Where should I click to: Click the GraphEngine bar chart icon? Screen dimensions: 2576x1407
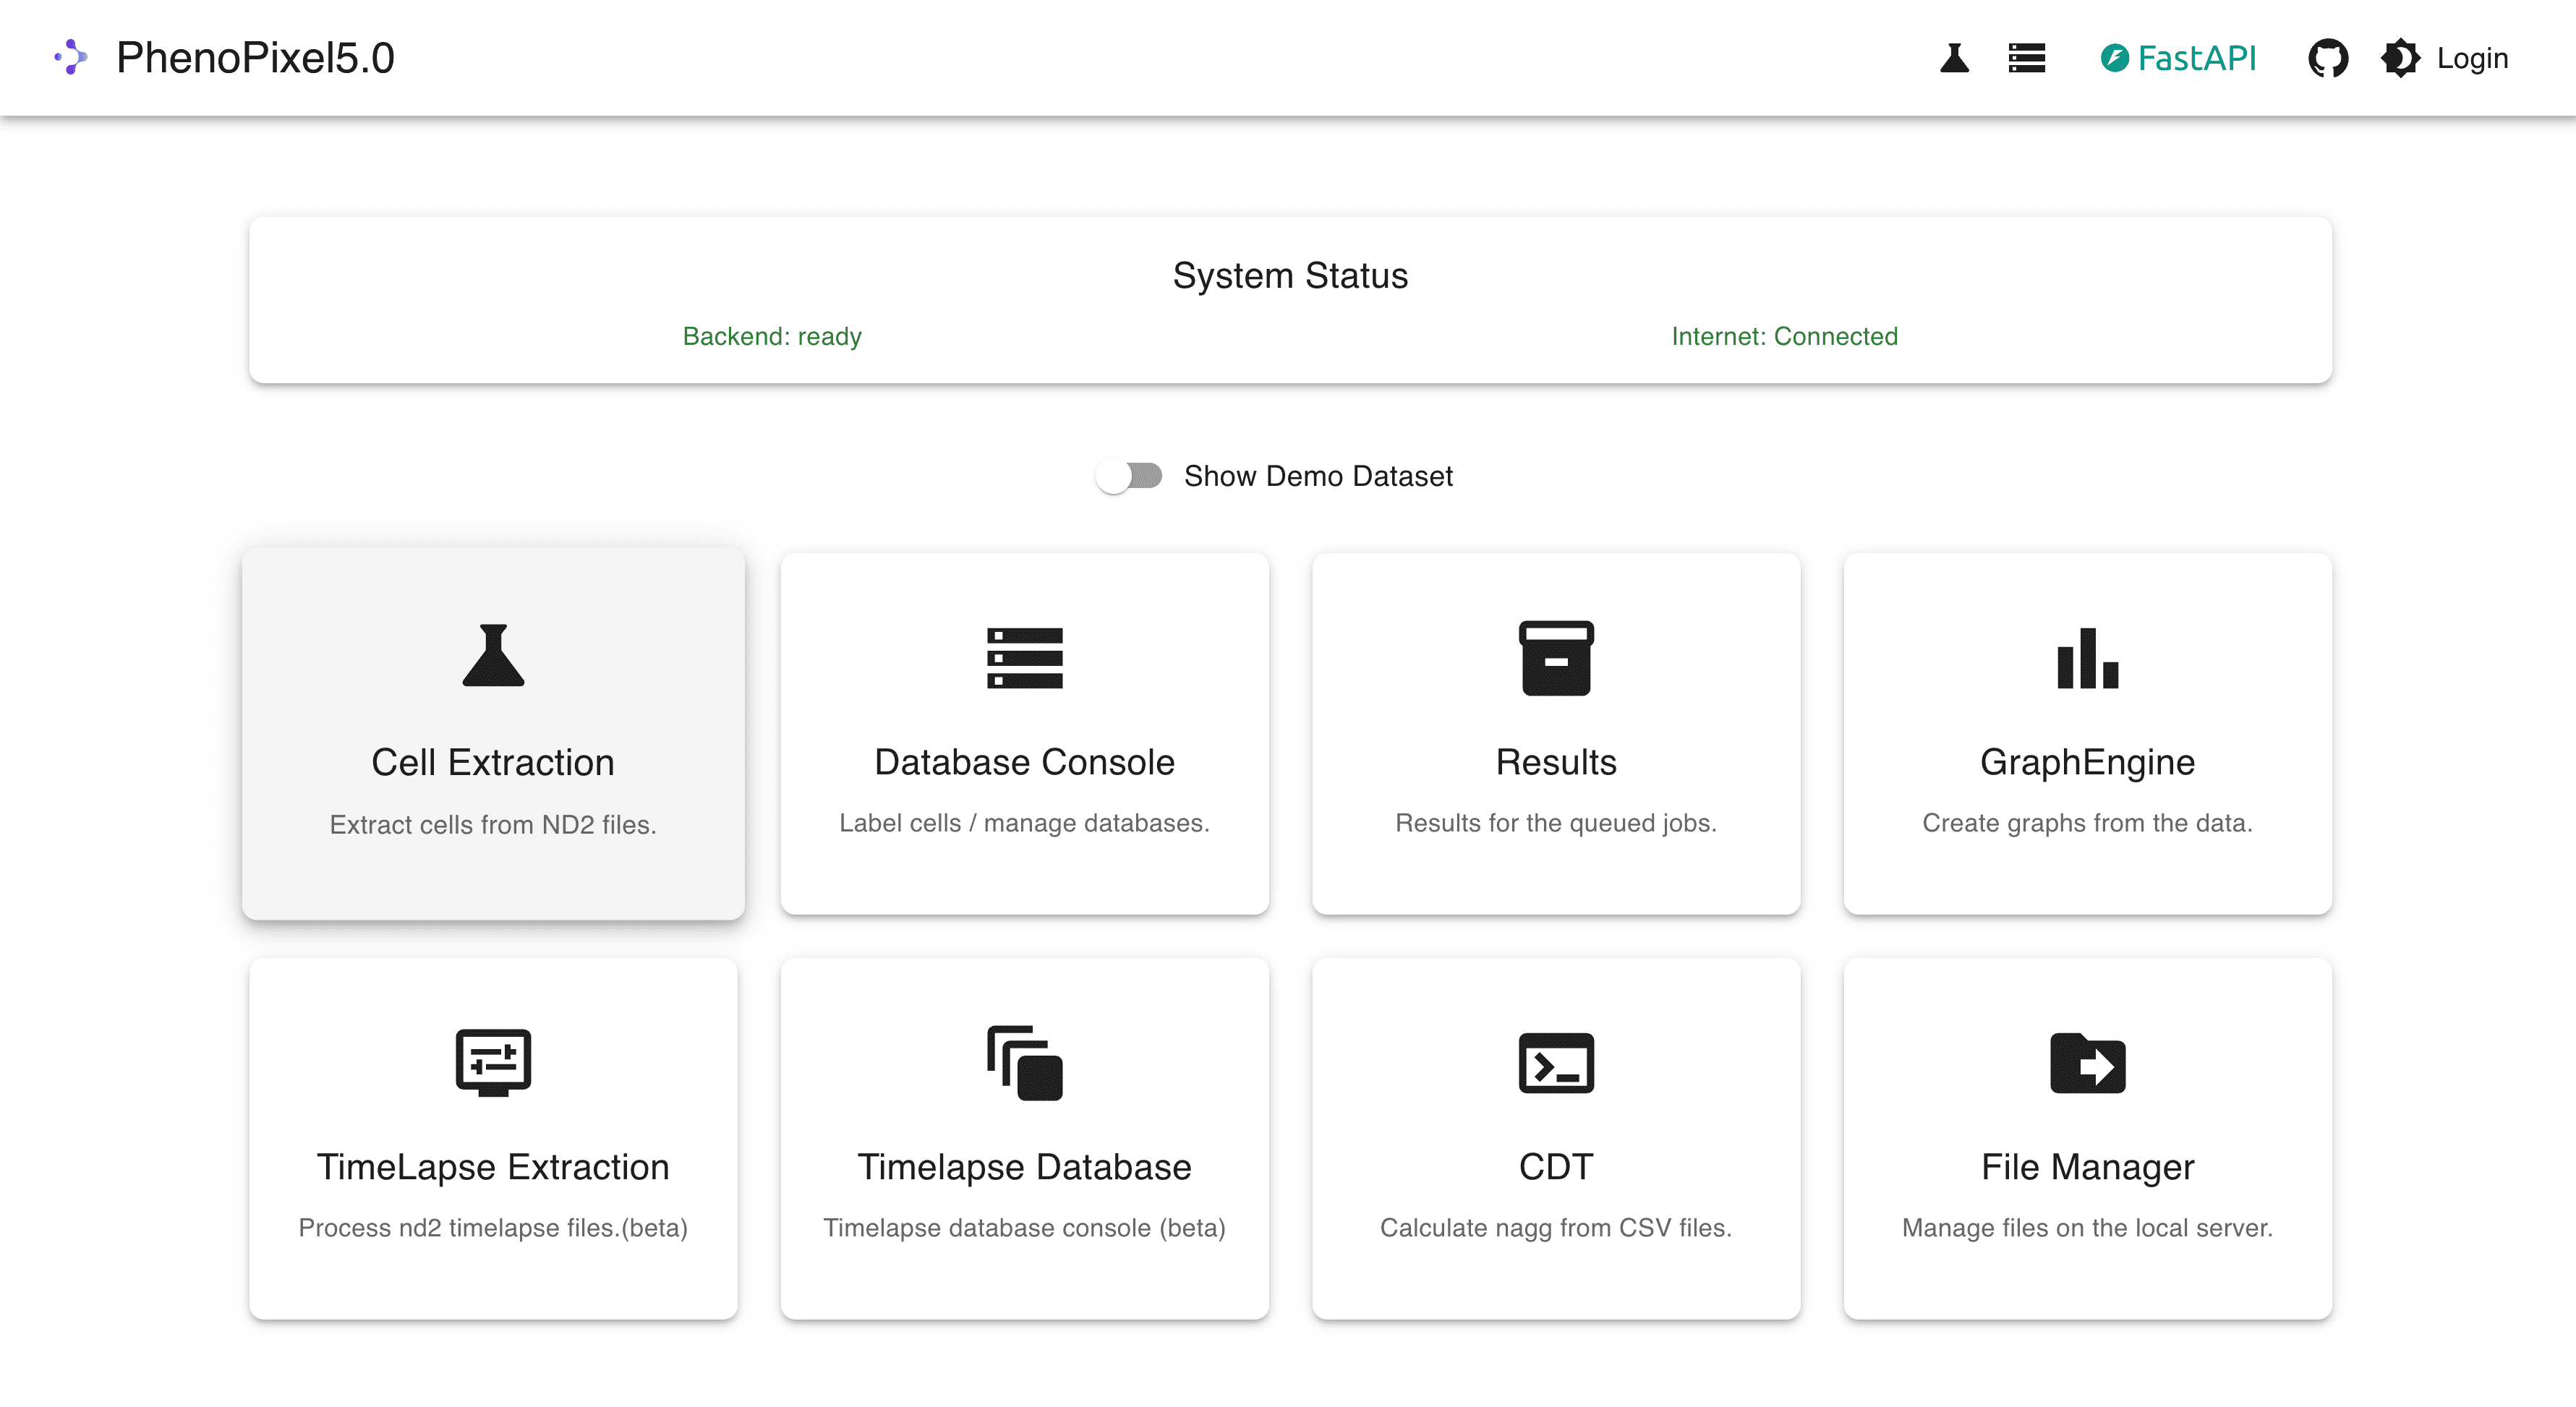click(x=2087, y=657)
